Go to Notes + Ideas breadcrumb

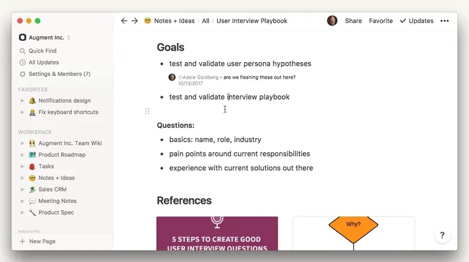pos(174,21)
